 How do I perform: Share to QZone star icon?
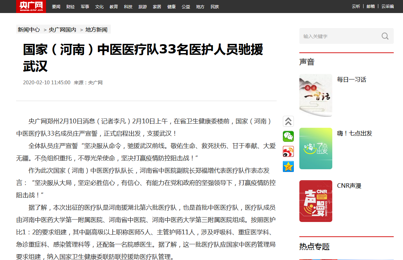tap(288, 166)
